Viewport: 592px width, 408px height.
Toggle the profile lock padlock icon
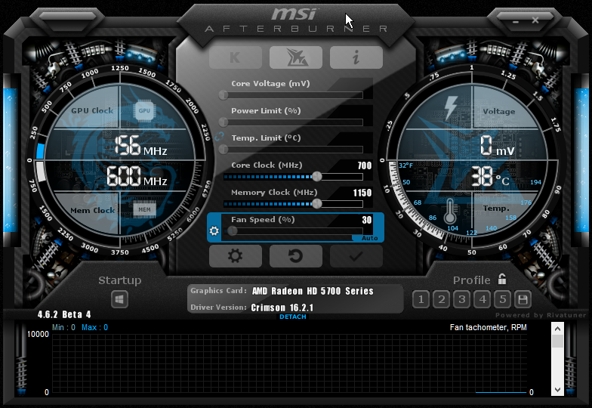point(501,279)
